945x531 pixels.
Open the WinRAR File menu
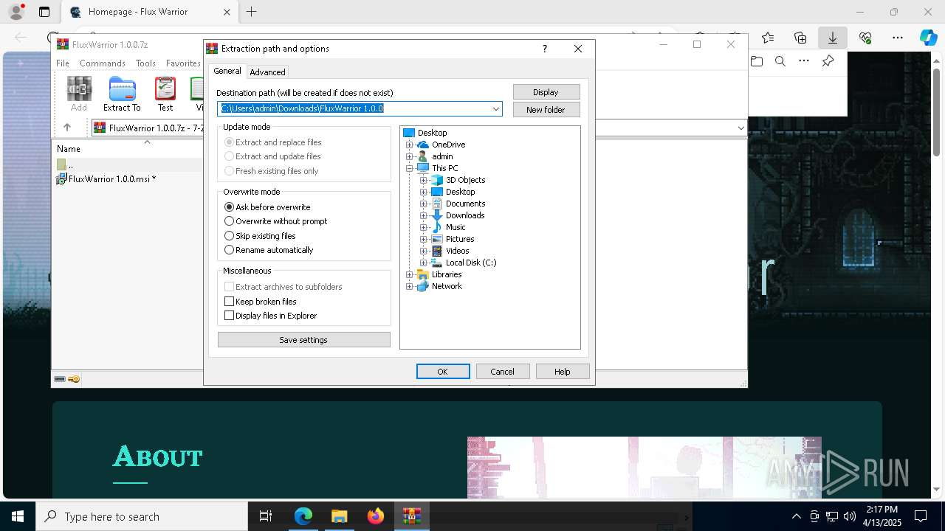click(x=63, y=63)
